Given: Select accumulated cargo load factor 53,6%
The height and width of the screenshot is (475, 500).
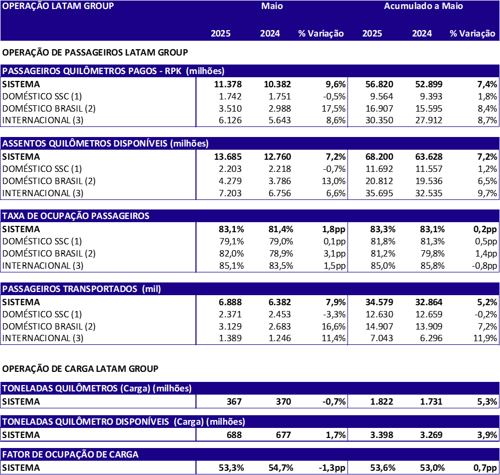Looking at the screenshot, I should click(x=382, y=468).
